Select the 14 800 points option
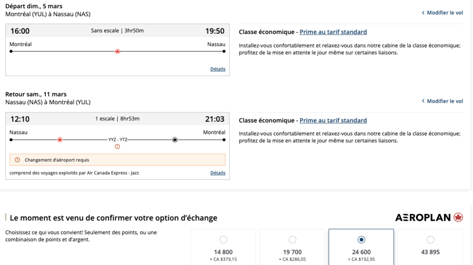The image size is (473, 265). click(x=223, y=240)
